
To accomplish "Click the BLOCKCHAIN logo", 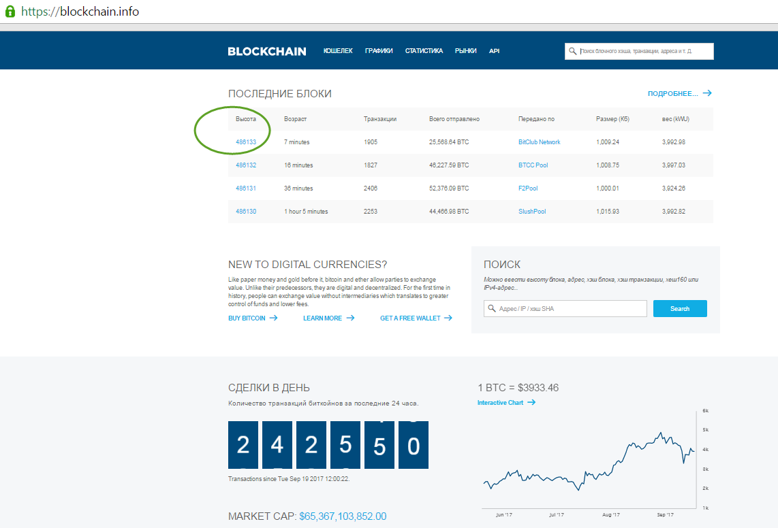I will click(266, 51).
